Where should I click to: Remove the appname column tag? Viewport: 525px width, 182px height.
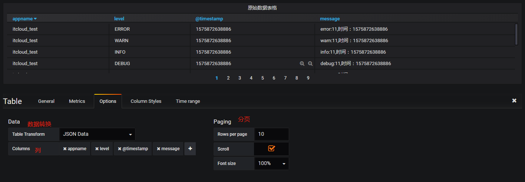[65, 149]
